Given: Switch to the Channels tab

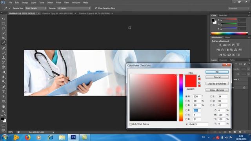Looking at the screenshot, I should pyautogui.click(x=223, y=60).
